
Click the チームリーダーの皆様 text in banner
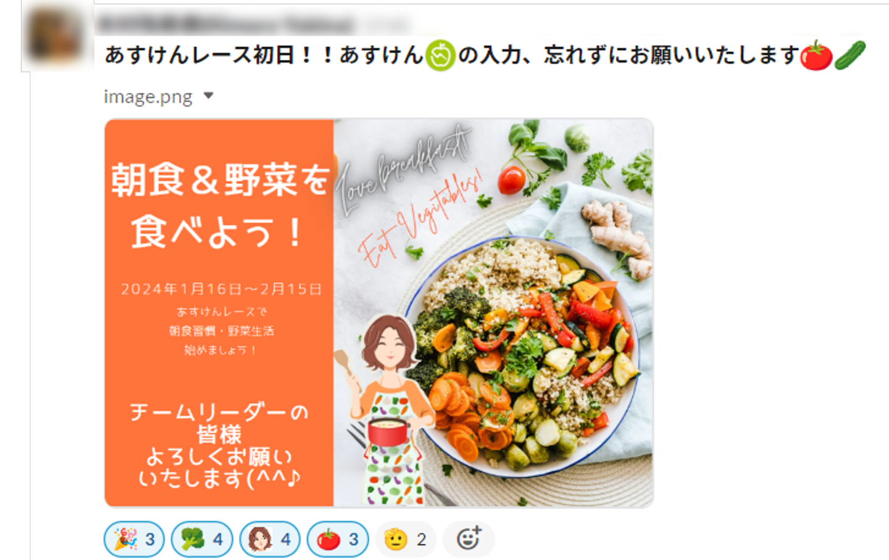tap(219, 423)
